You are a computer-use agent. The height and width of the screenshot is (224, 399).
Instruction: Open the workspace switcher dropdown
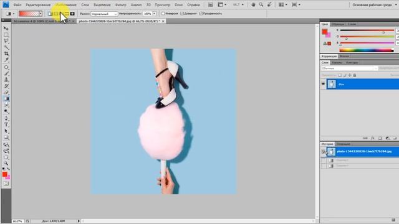(x=373, y=5)
